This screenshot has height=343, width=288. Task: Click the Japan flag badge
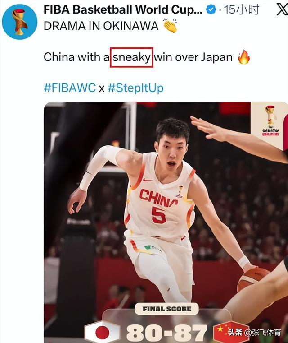click(103, 332)
